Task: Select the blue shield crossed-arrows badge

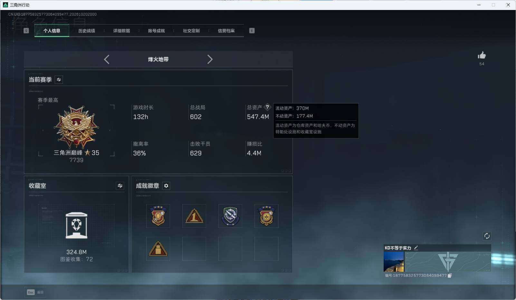Action: pyautogui.click(x=230, y=216)
